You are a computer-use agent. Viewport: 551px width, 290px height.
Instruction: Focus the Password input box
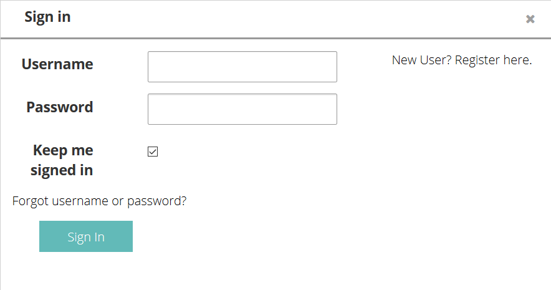coord(242,109)
